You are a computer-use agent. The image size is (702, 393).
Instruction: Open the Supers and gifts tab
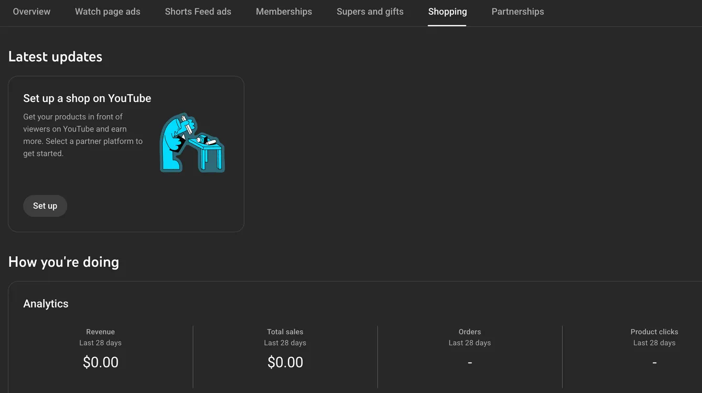[x=370, y=12]
